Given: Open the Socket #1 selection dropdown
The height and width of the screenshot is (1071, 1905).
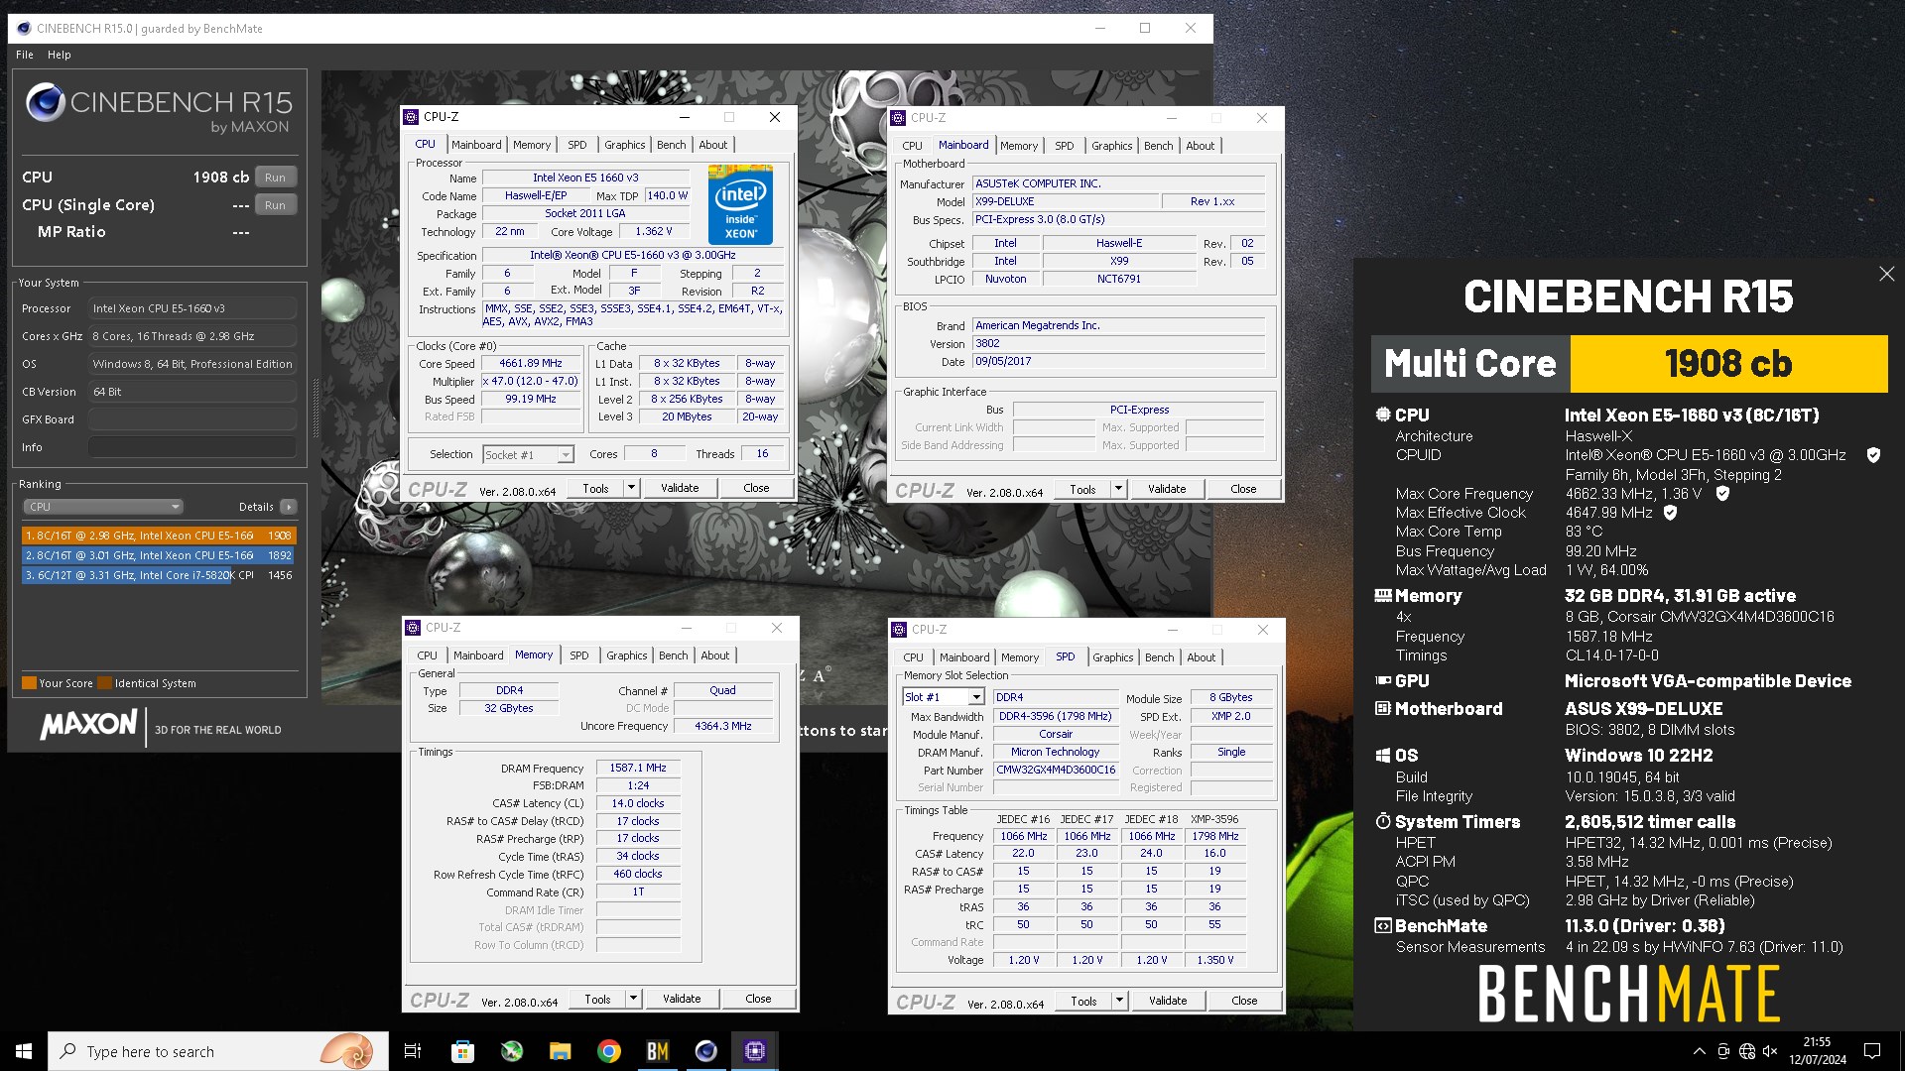Looking at the screenshot, I should pos(528,455).
